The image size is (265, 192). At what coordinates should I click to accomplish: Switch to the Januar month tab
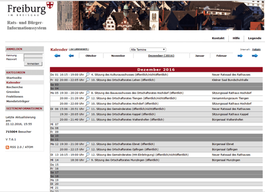pos(200,56)
